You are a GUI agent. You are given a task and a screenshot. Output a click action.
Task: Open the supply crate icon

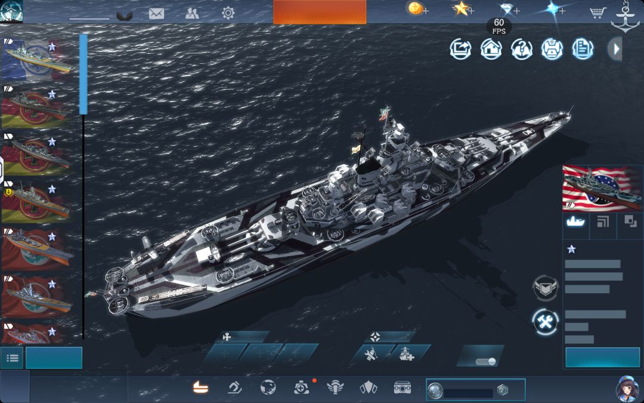[402, 387]
